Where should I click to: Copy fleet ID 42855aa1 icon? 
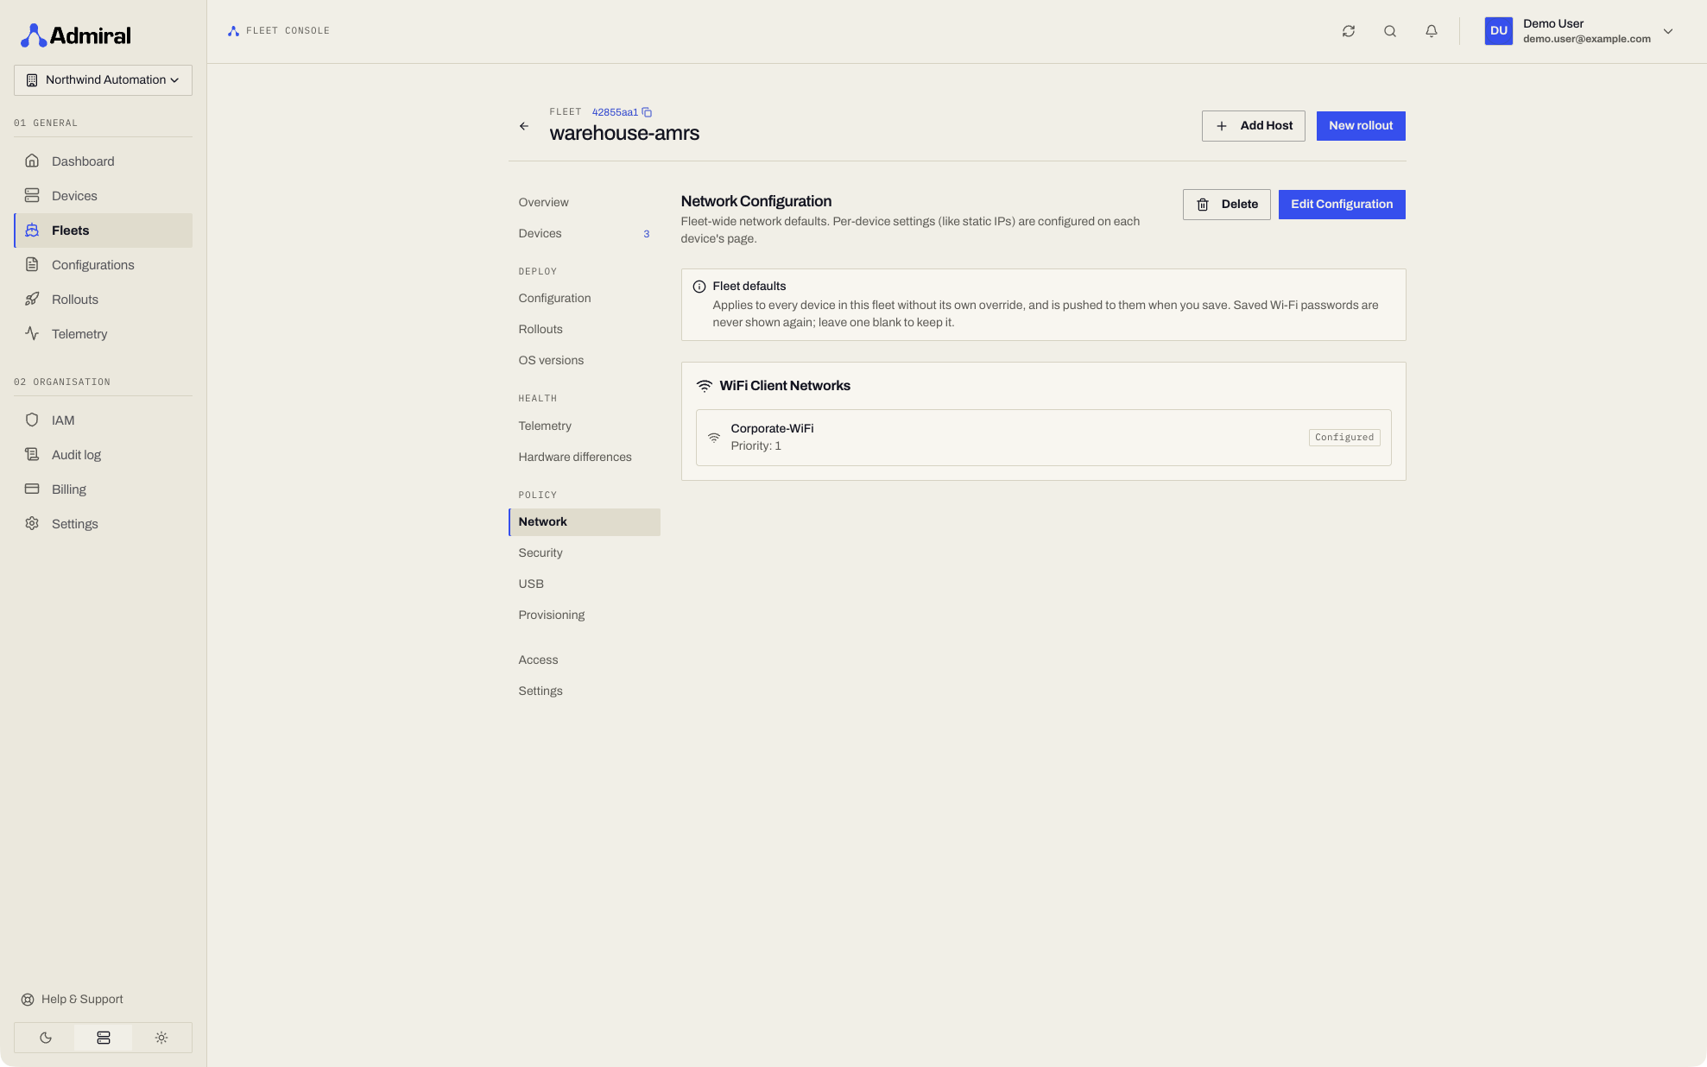(x=647, y=112)
